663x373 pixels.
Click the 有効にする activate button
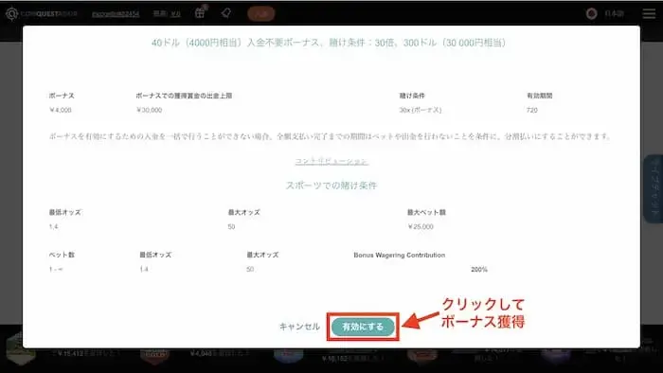point(363,327)
